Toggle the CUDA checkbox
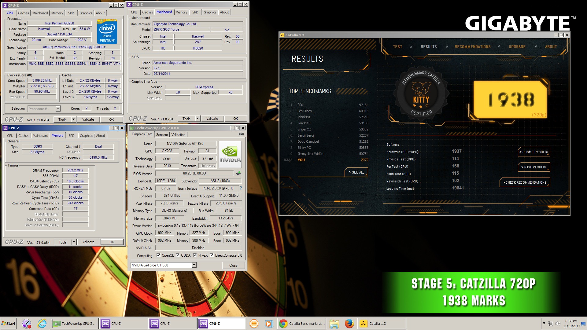Image resolution: width=587 pixels, height=330 pixels. [x=178, y=255]
